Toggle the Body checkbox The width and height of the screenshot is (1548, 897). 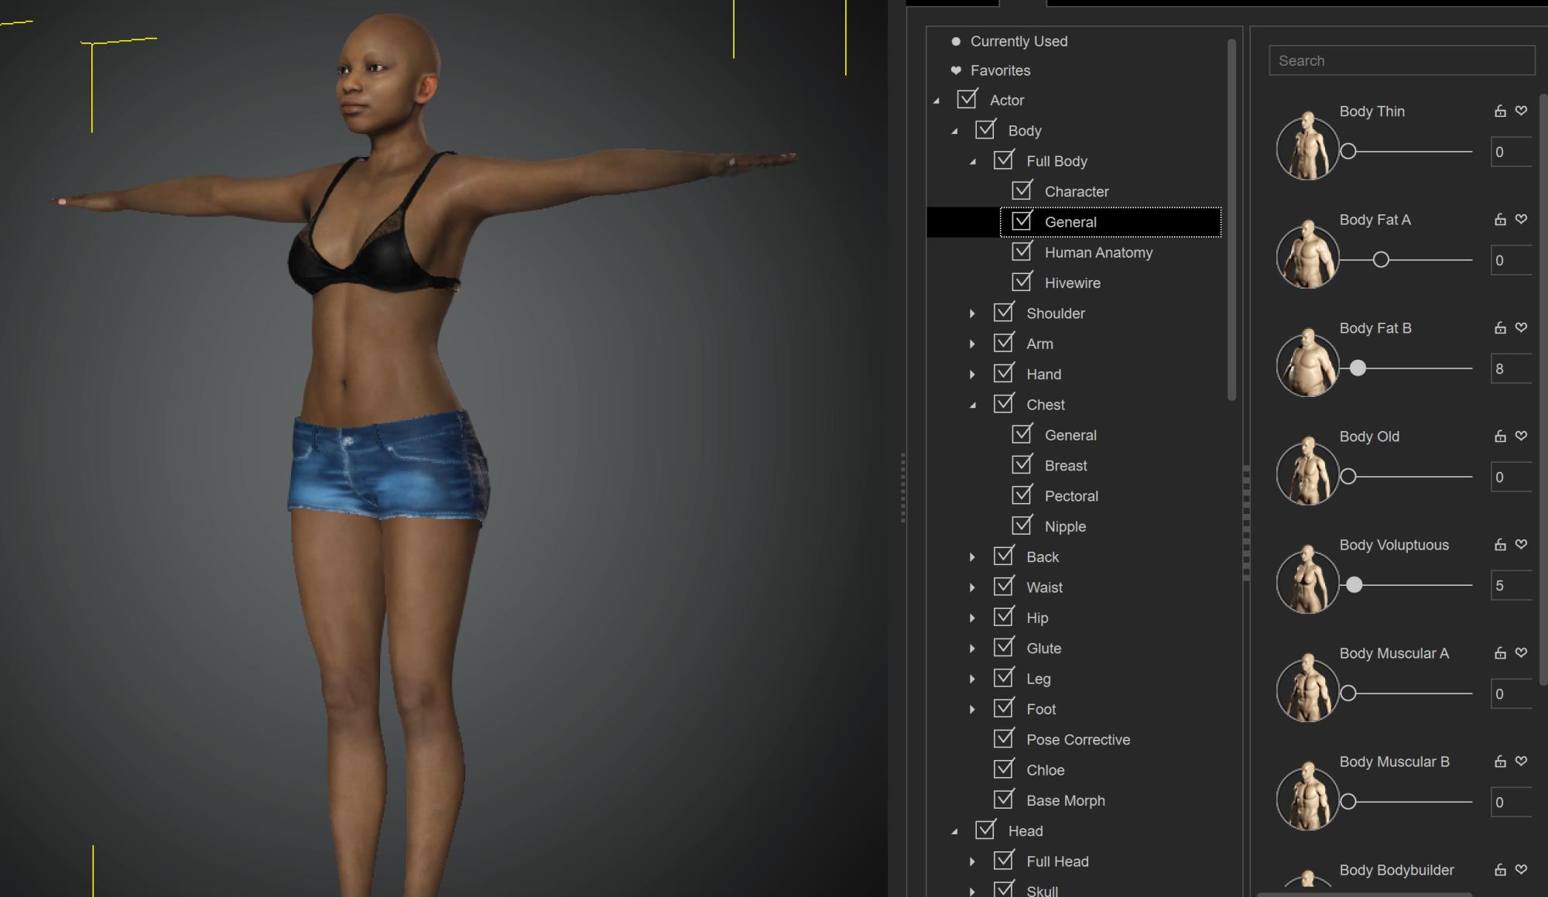click(985, 129)
